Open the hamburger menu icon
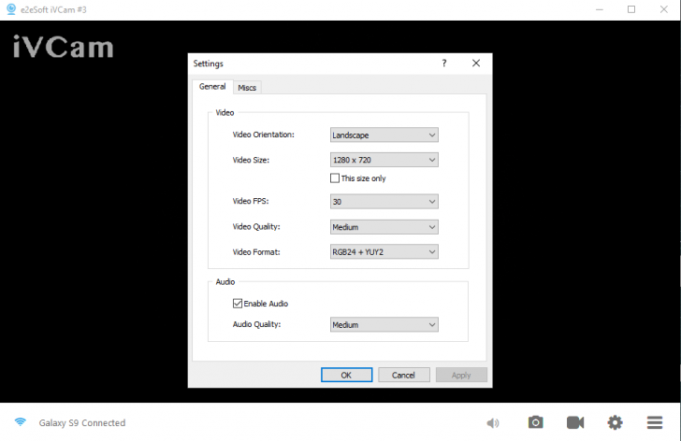The width and height of the screenshot is (681, 441). 655,422
